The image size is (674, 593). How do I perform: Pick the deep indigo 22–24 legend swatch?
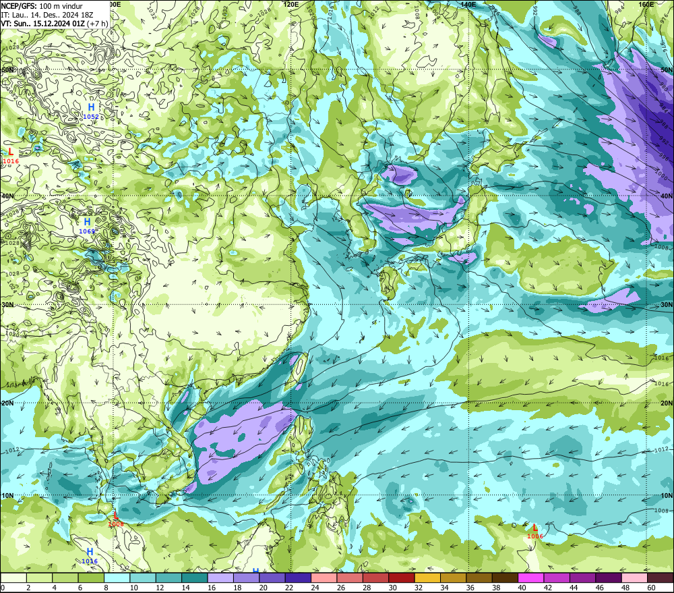298,577
